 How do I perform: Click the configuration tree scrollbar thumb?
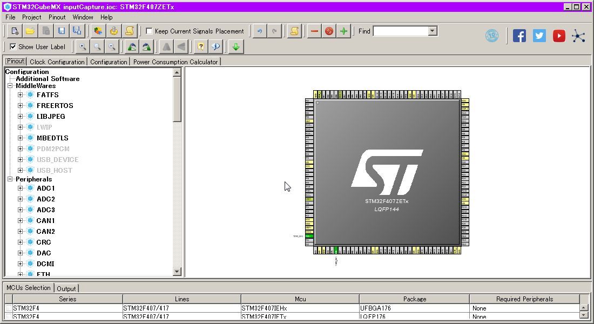pos(177,99)
